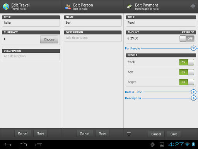
Task: Click the people Edit Person icon
Action: coord(68,7)
